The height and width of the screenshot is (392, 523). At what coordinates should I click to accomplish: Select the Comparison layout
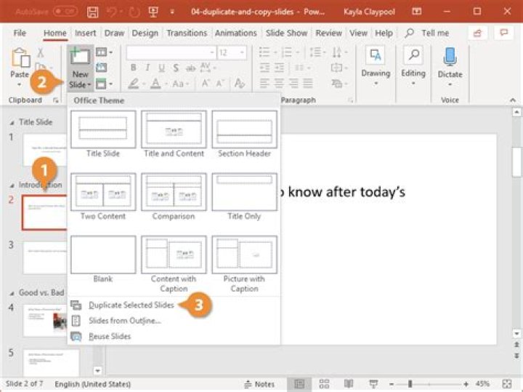pos(174,197)
